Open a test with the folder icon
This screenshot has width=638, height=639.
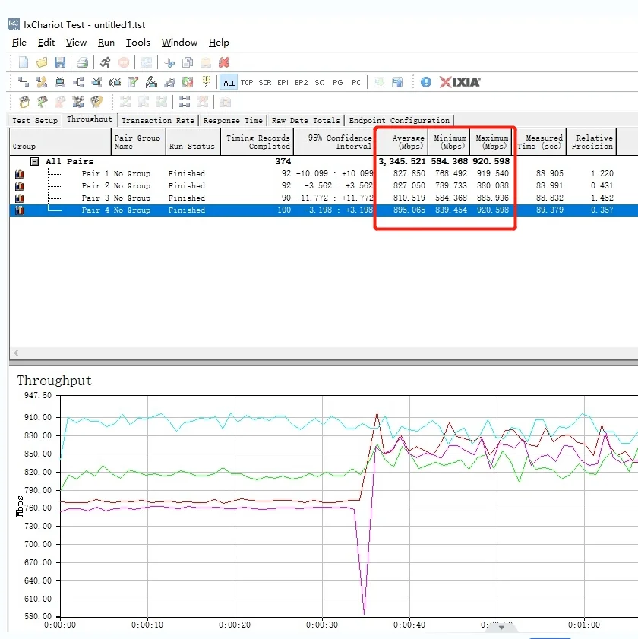coord(42,62)
